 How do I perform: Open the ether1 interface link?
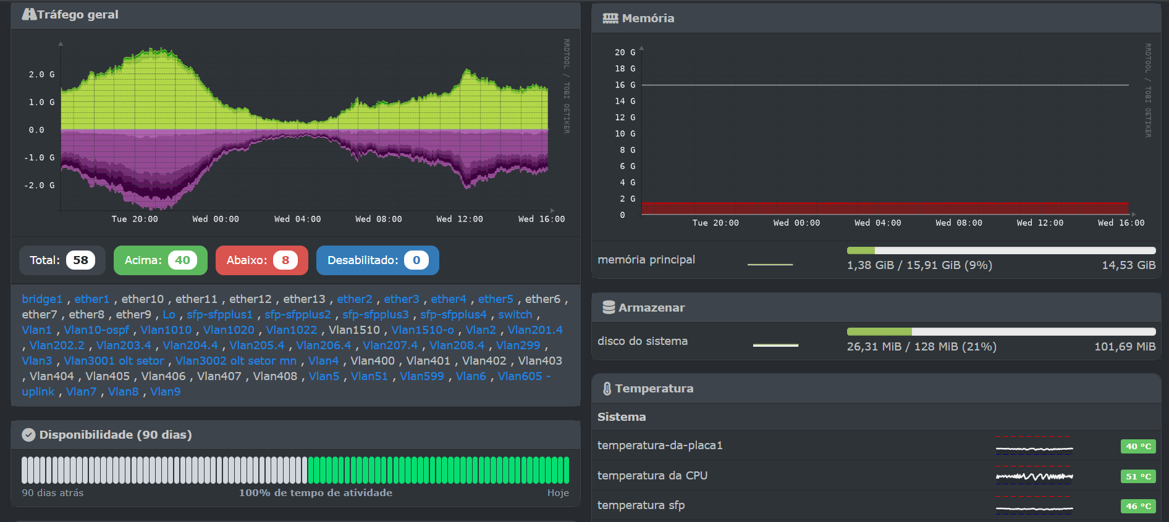pyautogui.click(x=91, y=299)
